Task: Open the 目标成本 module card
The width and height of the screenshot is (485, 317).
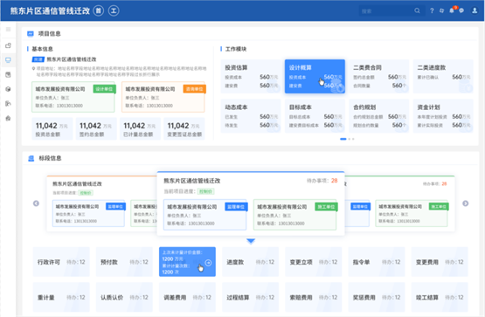Action: coord(315,116)
